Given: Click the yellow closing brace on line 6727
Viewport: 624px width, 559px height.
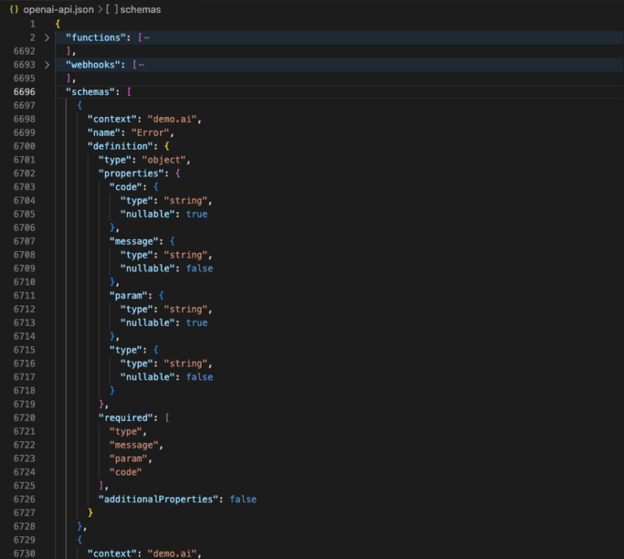Looking at the screenshot, I should click(90, 513).
